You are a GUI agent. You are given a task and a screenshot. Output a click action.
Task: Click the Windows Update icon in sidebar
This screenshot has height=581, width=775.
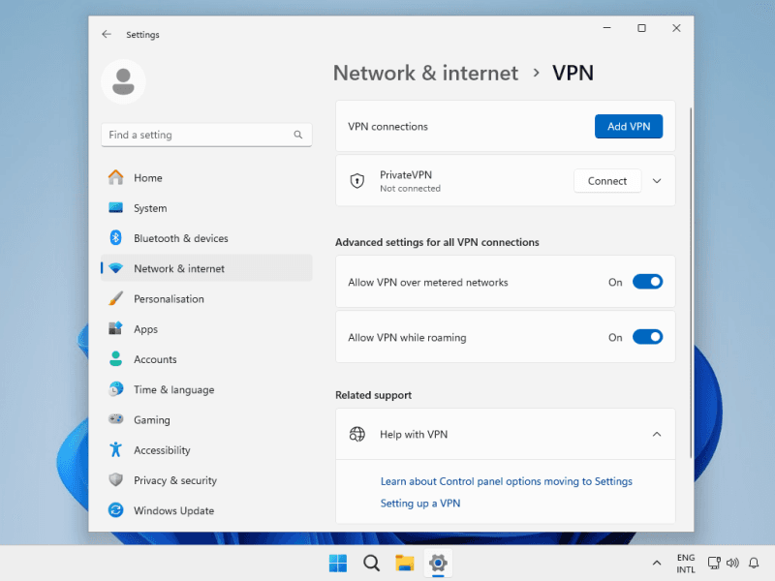[x=115, y=510]
